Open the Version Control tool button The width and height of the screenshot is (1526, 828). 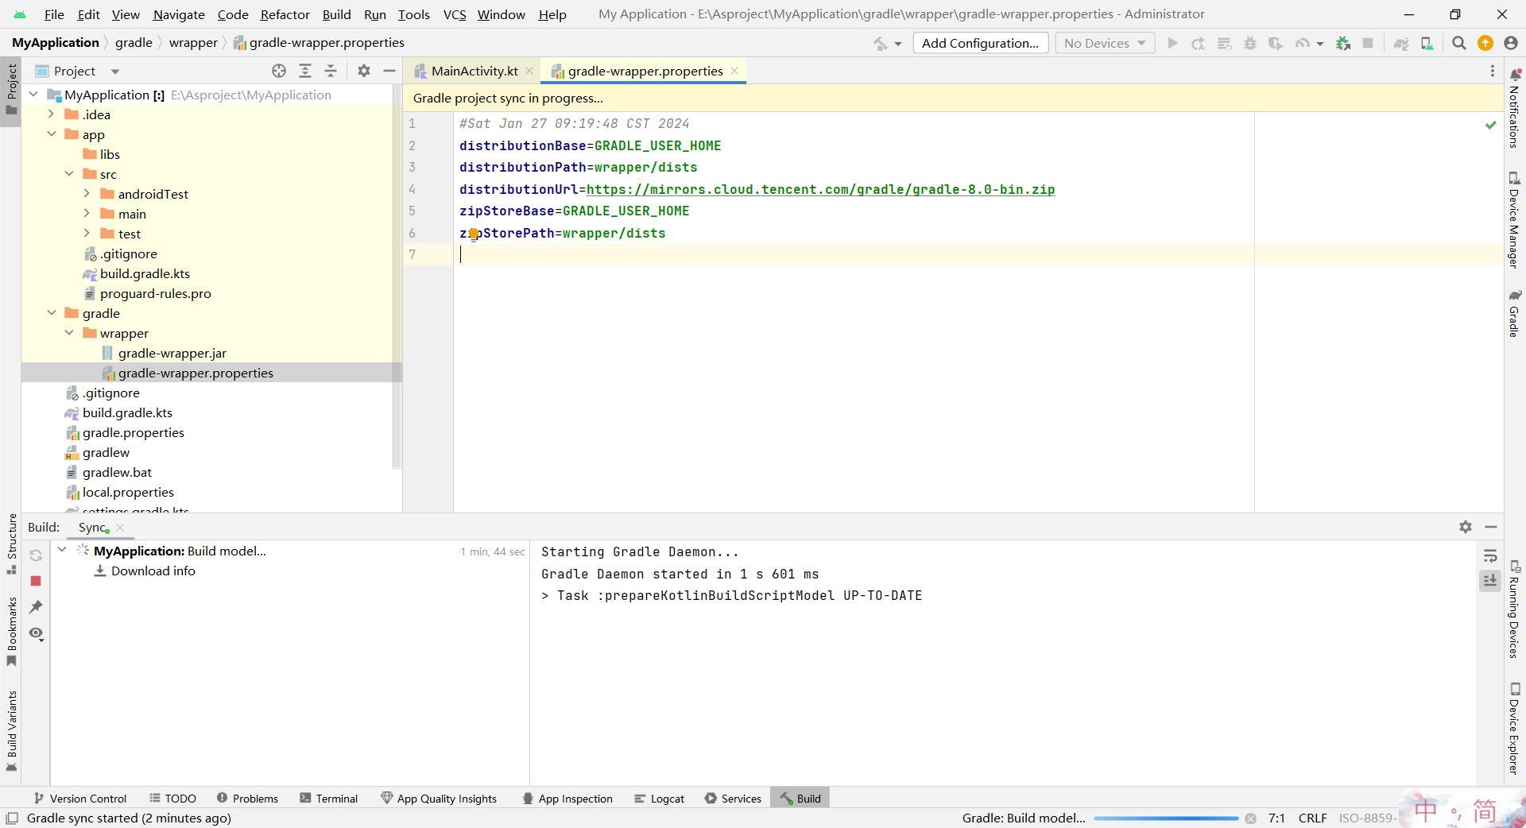pyautogui.click(x=80, y=799)
